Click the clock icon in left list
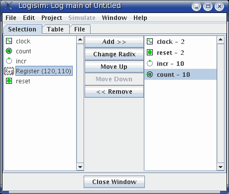Screen dimensions: 229x194 (9, 41)
